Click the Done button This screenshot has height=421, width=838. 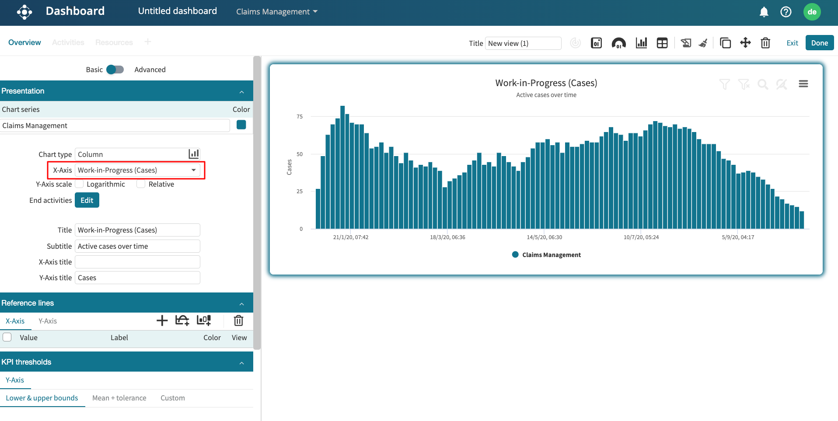[819, 43]
